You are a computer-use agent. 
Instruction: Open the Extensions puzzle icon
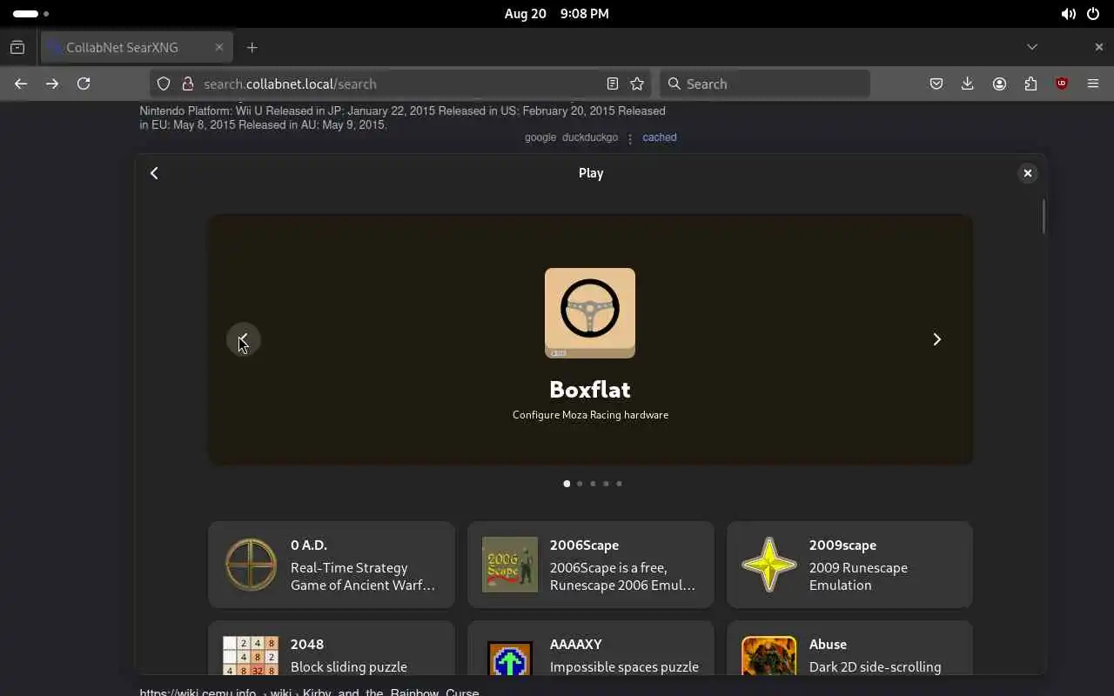tap(1030, 84)
